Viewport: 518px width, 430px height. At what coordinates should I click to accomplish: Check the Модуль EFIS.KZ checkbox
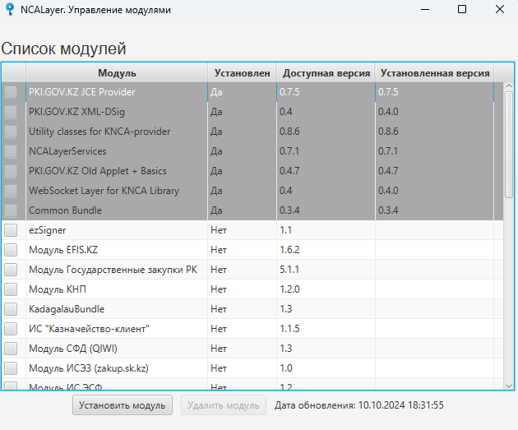11,250
